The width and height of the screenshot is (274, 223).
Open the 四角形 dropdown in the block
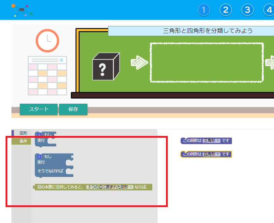(x=211, y=154)
